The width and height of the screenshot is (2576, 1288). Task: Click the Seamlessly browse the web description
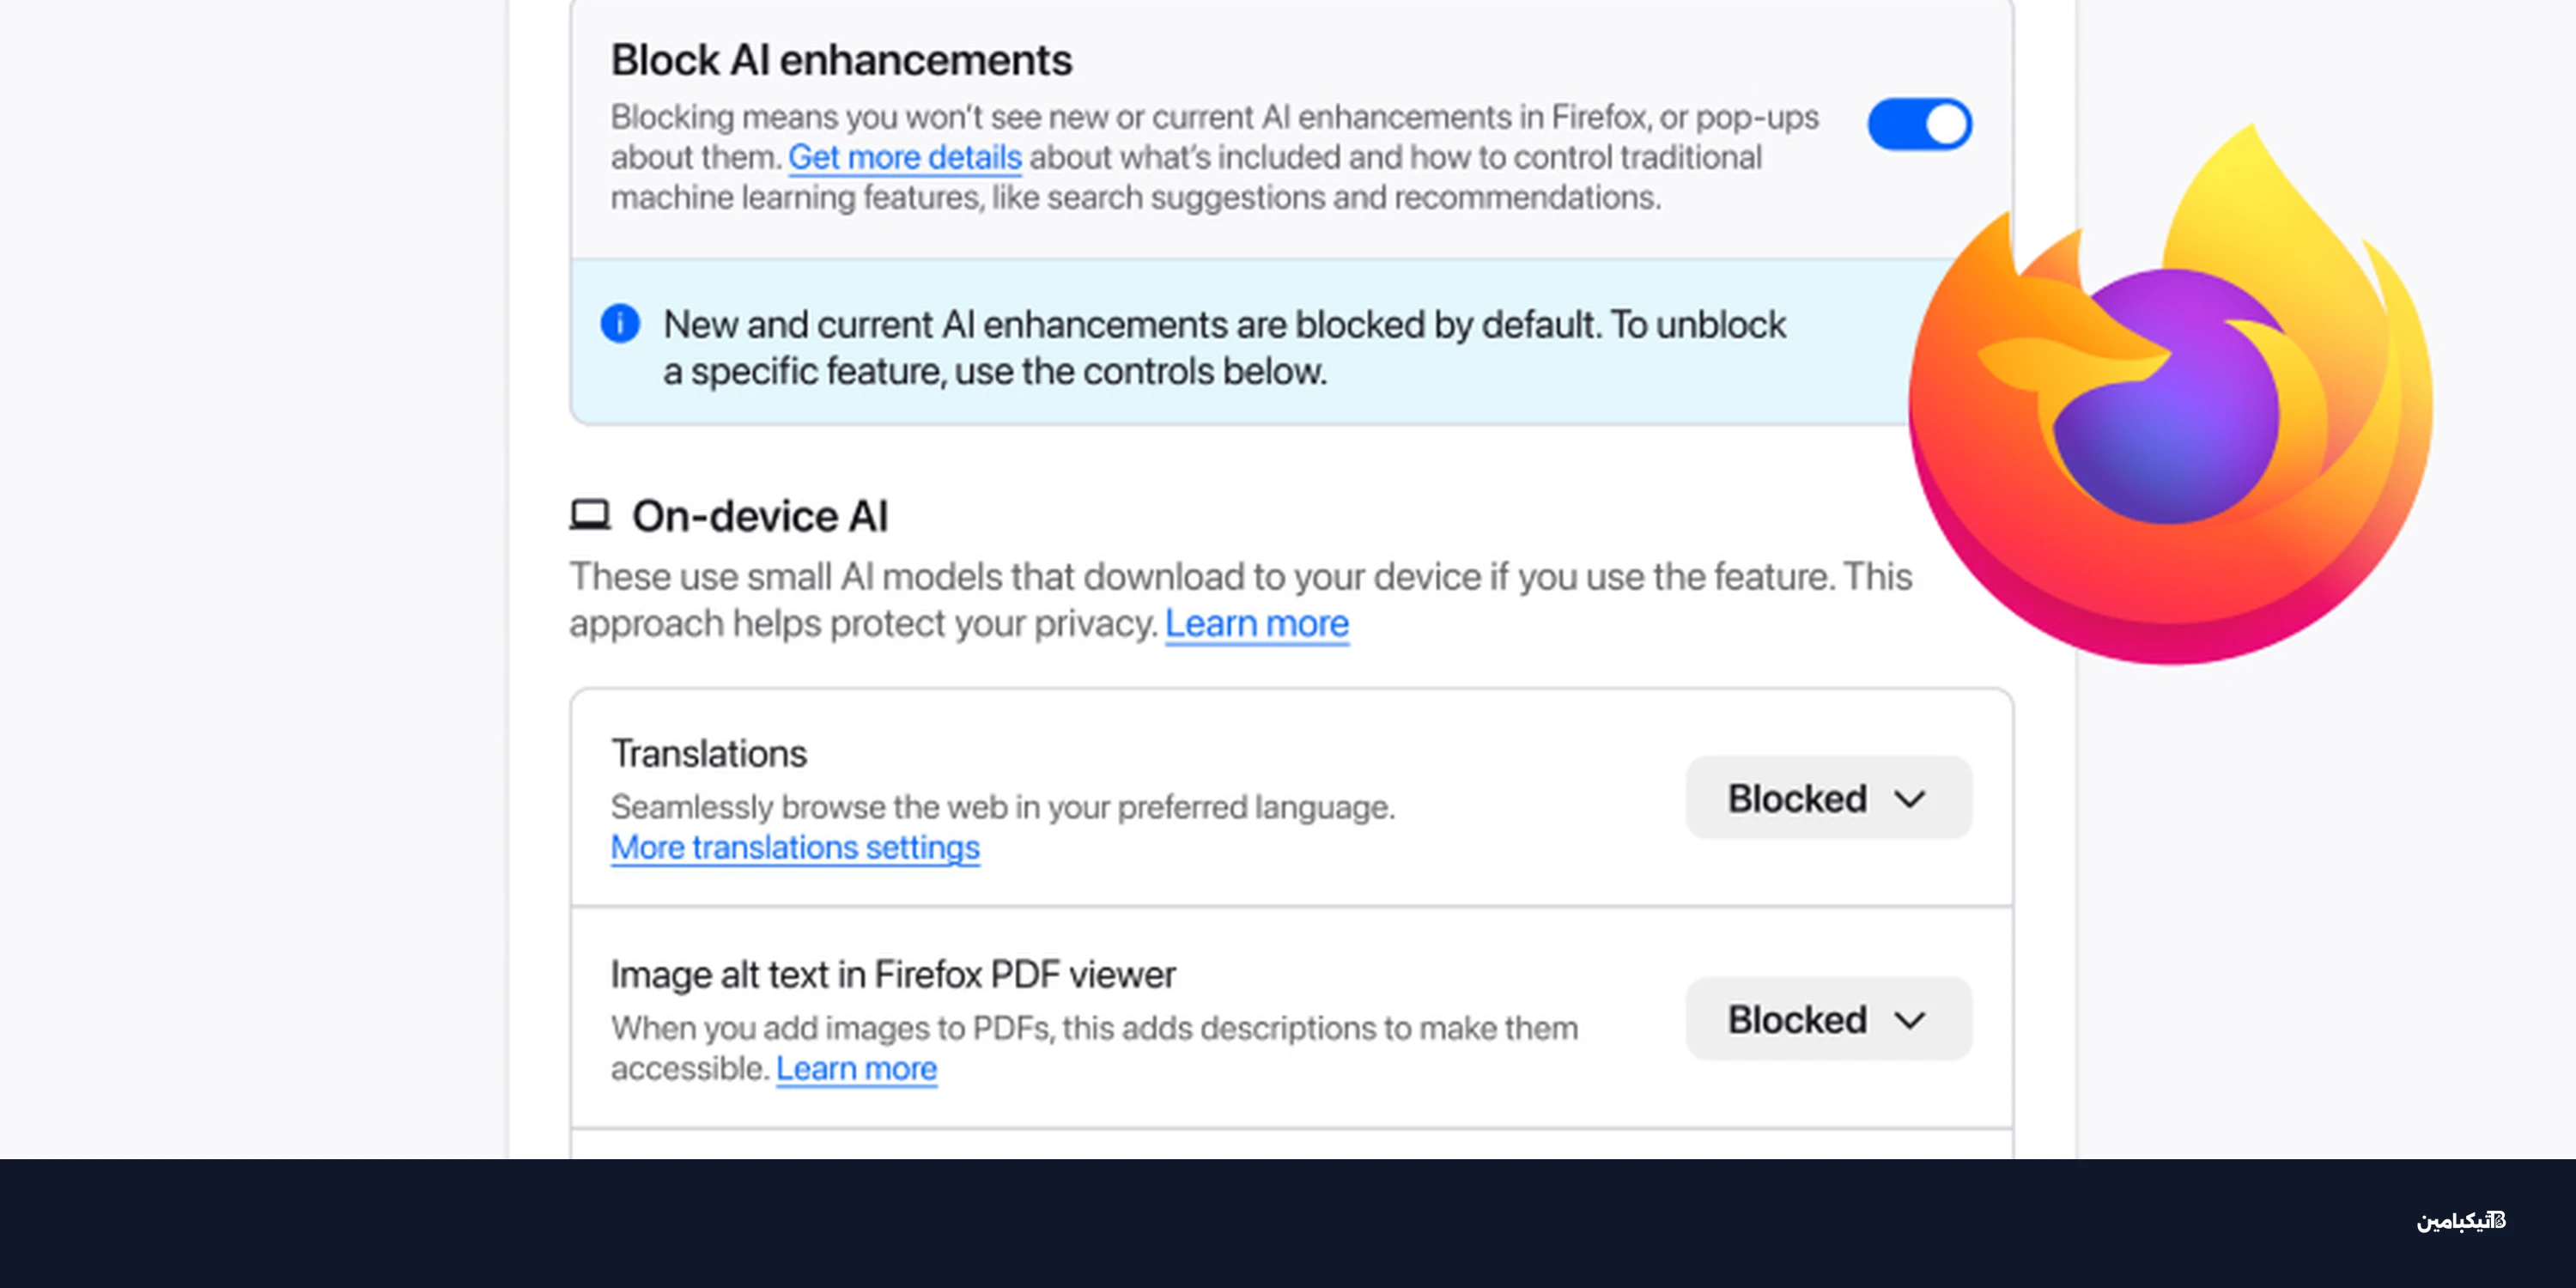[x=1002, y=807]
